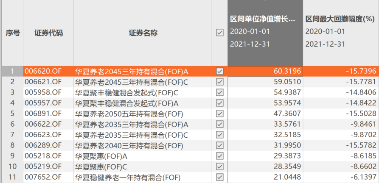Select drawdown value -15.7396

tap(361, 71)
